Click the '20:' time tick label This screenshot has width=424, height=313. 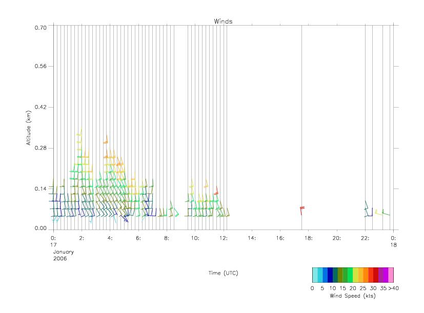pos(337,238)
